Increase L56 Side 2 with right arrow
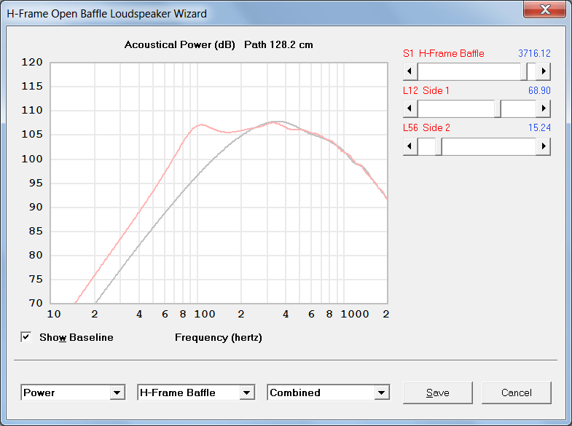Screen dimensions: 572x426 [x=543, y=146]
